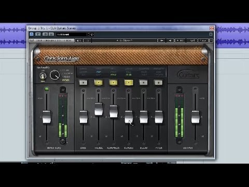Click the plugin window title 'CLA Guitars Stereo'

[x=63, y=28]
